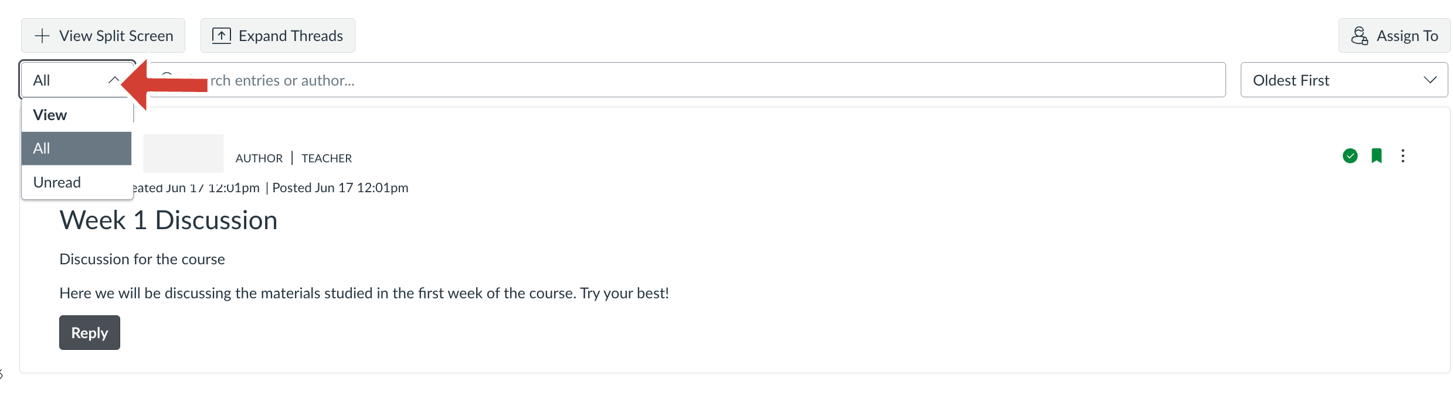
Task: Open the three-dot discussion options menu
Action: tap(1403, 156)
